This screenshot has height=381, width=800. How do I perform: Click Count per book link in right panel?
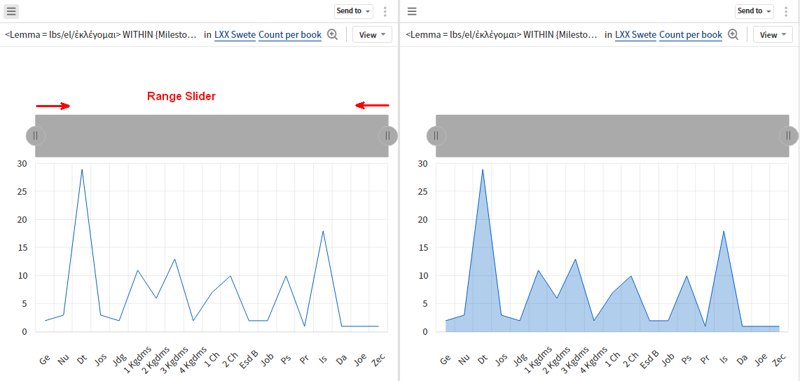tap(690, 35)
